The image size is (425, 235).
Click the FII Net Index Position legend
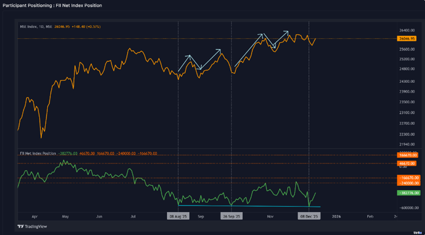pyautogui.click(x=38, y=153)
